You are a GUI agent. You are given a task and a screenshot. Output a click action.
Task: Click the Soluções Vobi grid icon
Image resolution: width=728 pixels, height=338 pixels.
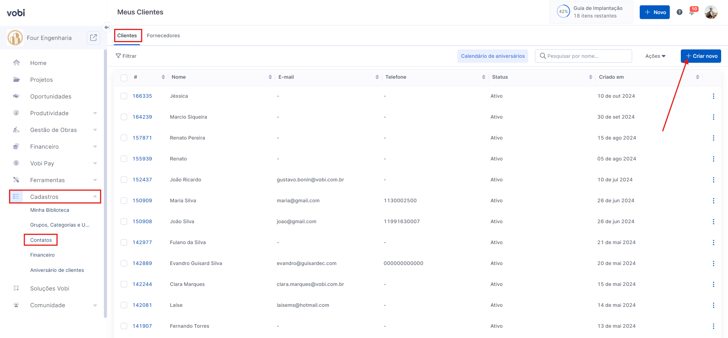16,288
